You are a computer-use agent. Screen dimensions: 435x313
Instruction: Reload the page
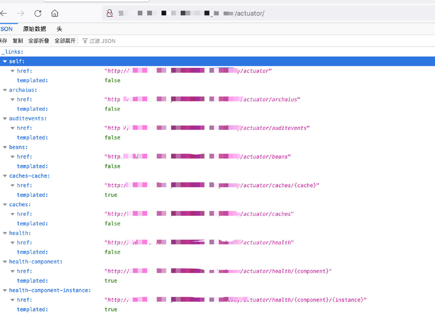point(38,13)
